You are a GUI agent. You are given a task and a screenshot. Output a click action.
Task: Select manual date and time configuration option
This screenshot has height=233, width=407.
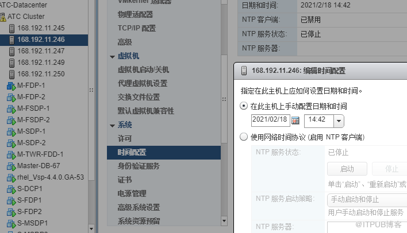click(244, 106)
